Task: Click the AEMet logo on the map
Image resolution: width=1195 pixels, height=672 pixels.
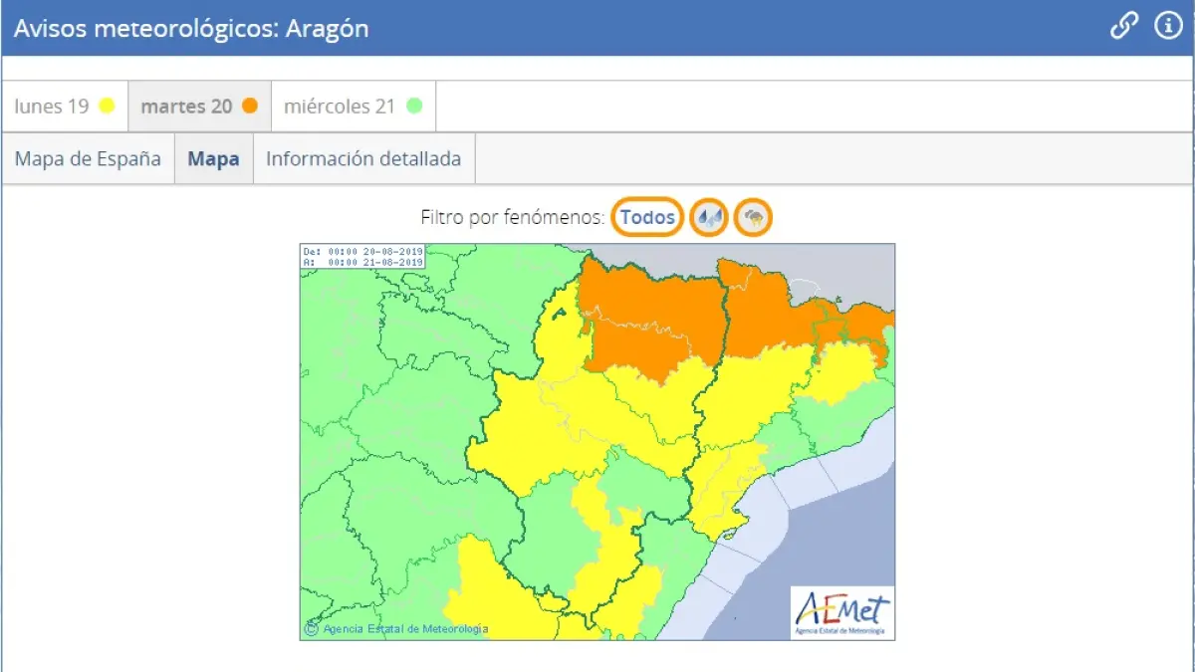Action: click(841, 611)
